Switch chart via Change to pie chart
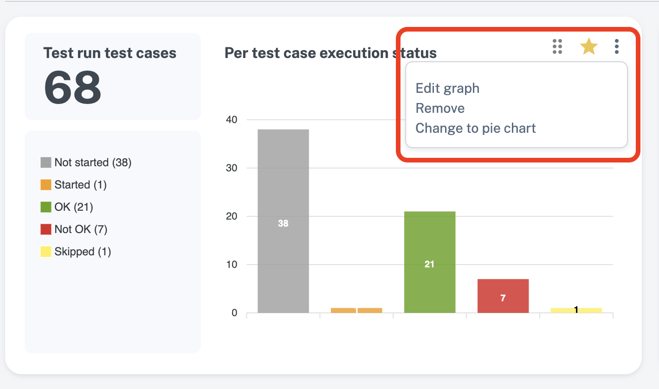Screen dimensions: 659x389 (x=476, y=128)
